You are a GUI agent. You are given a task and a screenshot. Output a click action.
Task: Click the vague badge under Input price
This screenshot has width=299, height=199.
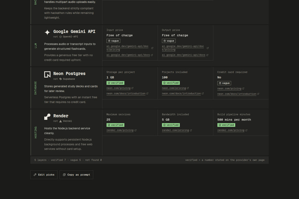click(113, 41)
